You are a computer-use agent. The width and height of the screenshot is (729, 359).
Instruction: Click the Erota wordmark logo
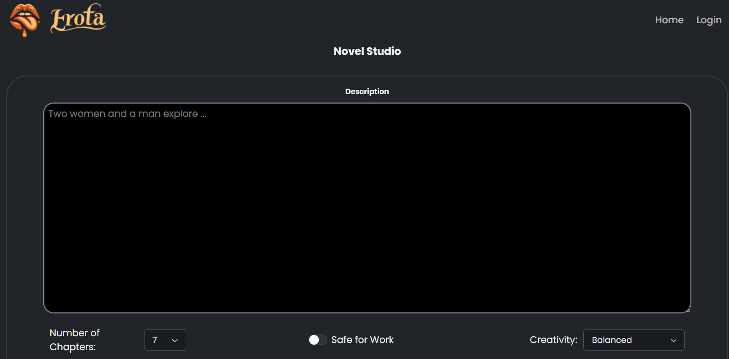click(x=78, y=19)
